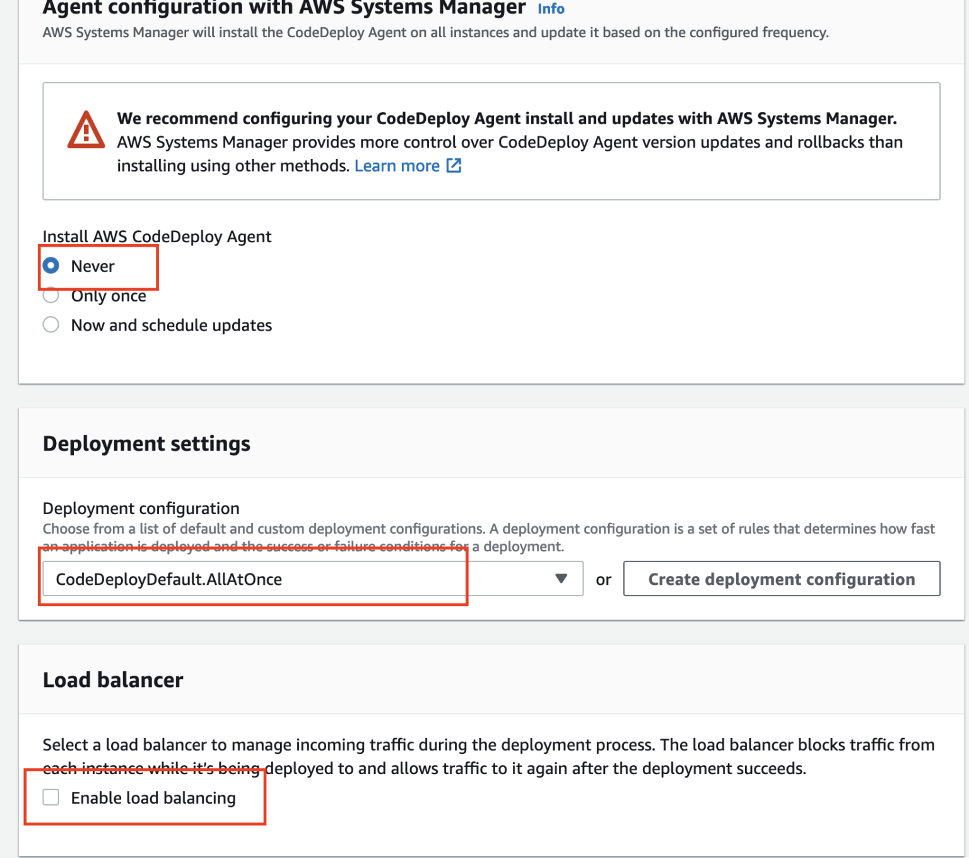Click the bold recommendation text in the warning box
969x858 pixels.
point(507,119)
